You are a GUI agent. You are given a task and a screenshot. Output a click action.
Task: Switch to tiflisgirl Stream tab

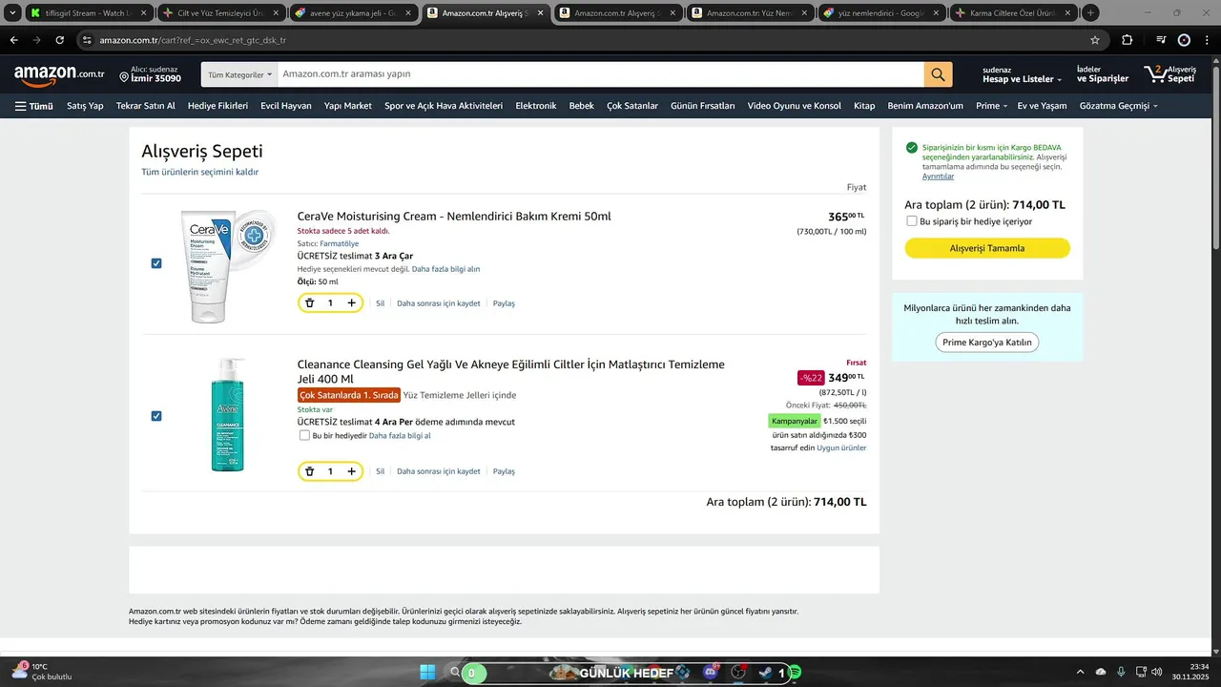[88, 13]
